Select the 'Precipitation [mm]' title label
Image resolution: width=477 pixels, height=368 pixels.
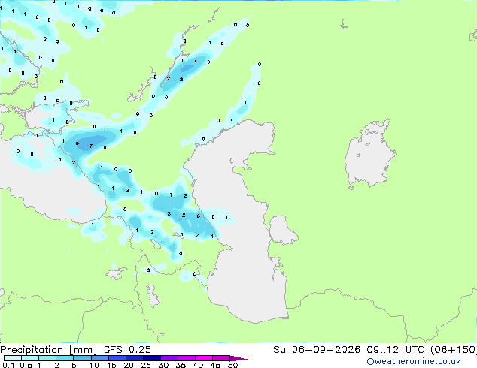[x=49, y=350]
